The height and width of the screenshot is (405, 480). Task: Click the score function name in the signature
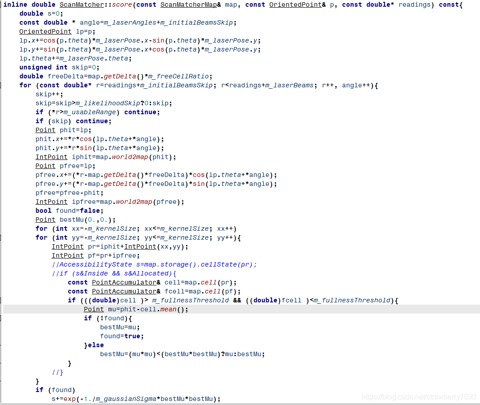click(x=122, y=4)
